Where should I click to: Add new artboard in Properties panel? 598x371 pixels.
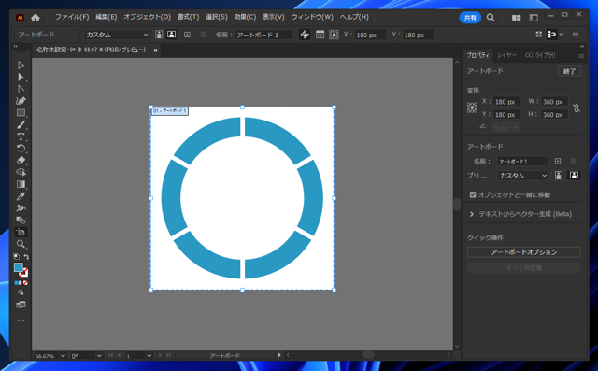click(x=558, y=162)
